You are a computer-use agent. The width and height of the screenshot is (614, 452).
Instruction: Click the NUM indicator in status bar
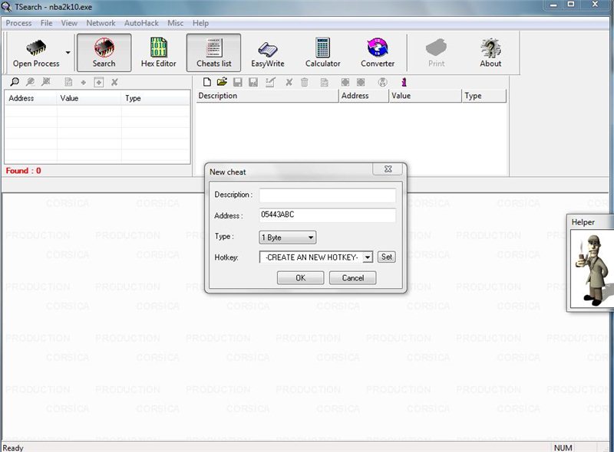pos(563,447)
